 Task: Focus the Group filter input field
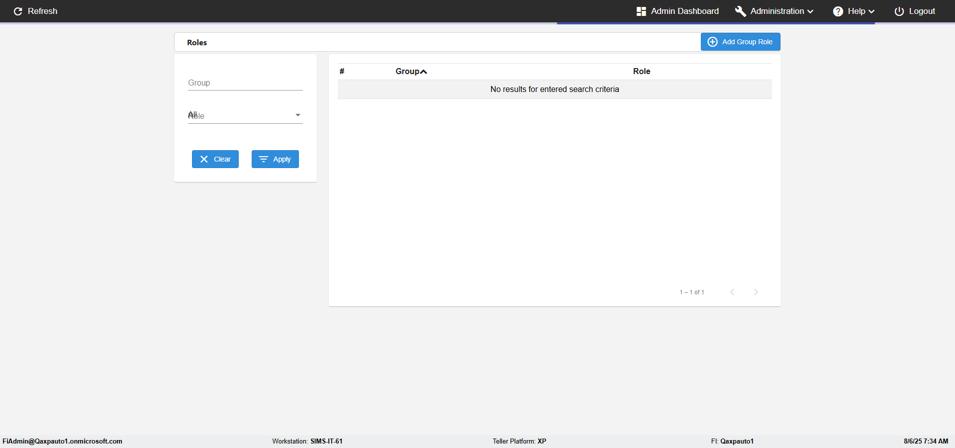click(245, 83)
